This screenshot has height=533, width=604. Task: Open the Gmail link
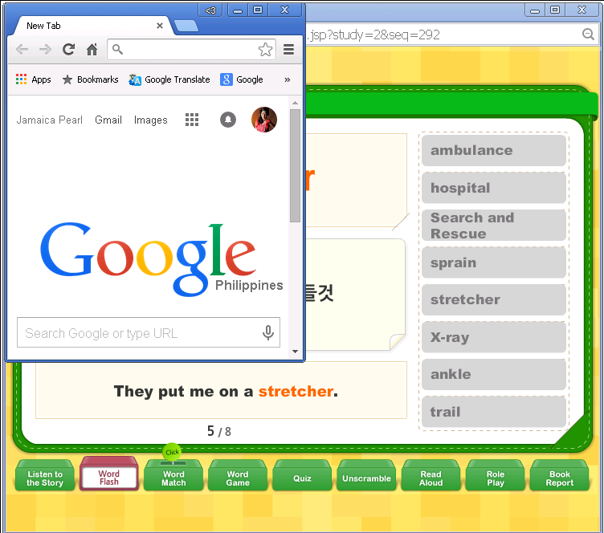tap(108, 120)
